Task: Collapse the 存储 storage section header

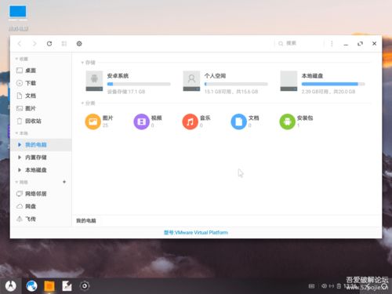Action: tap(89, 63)
